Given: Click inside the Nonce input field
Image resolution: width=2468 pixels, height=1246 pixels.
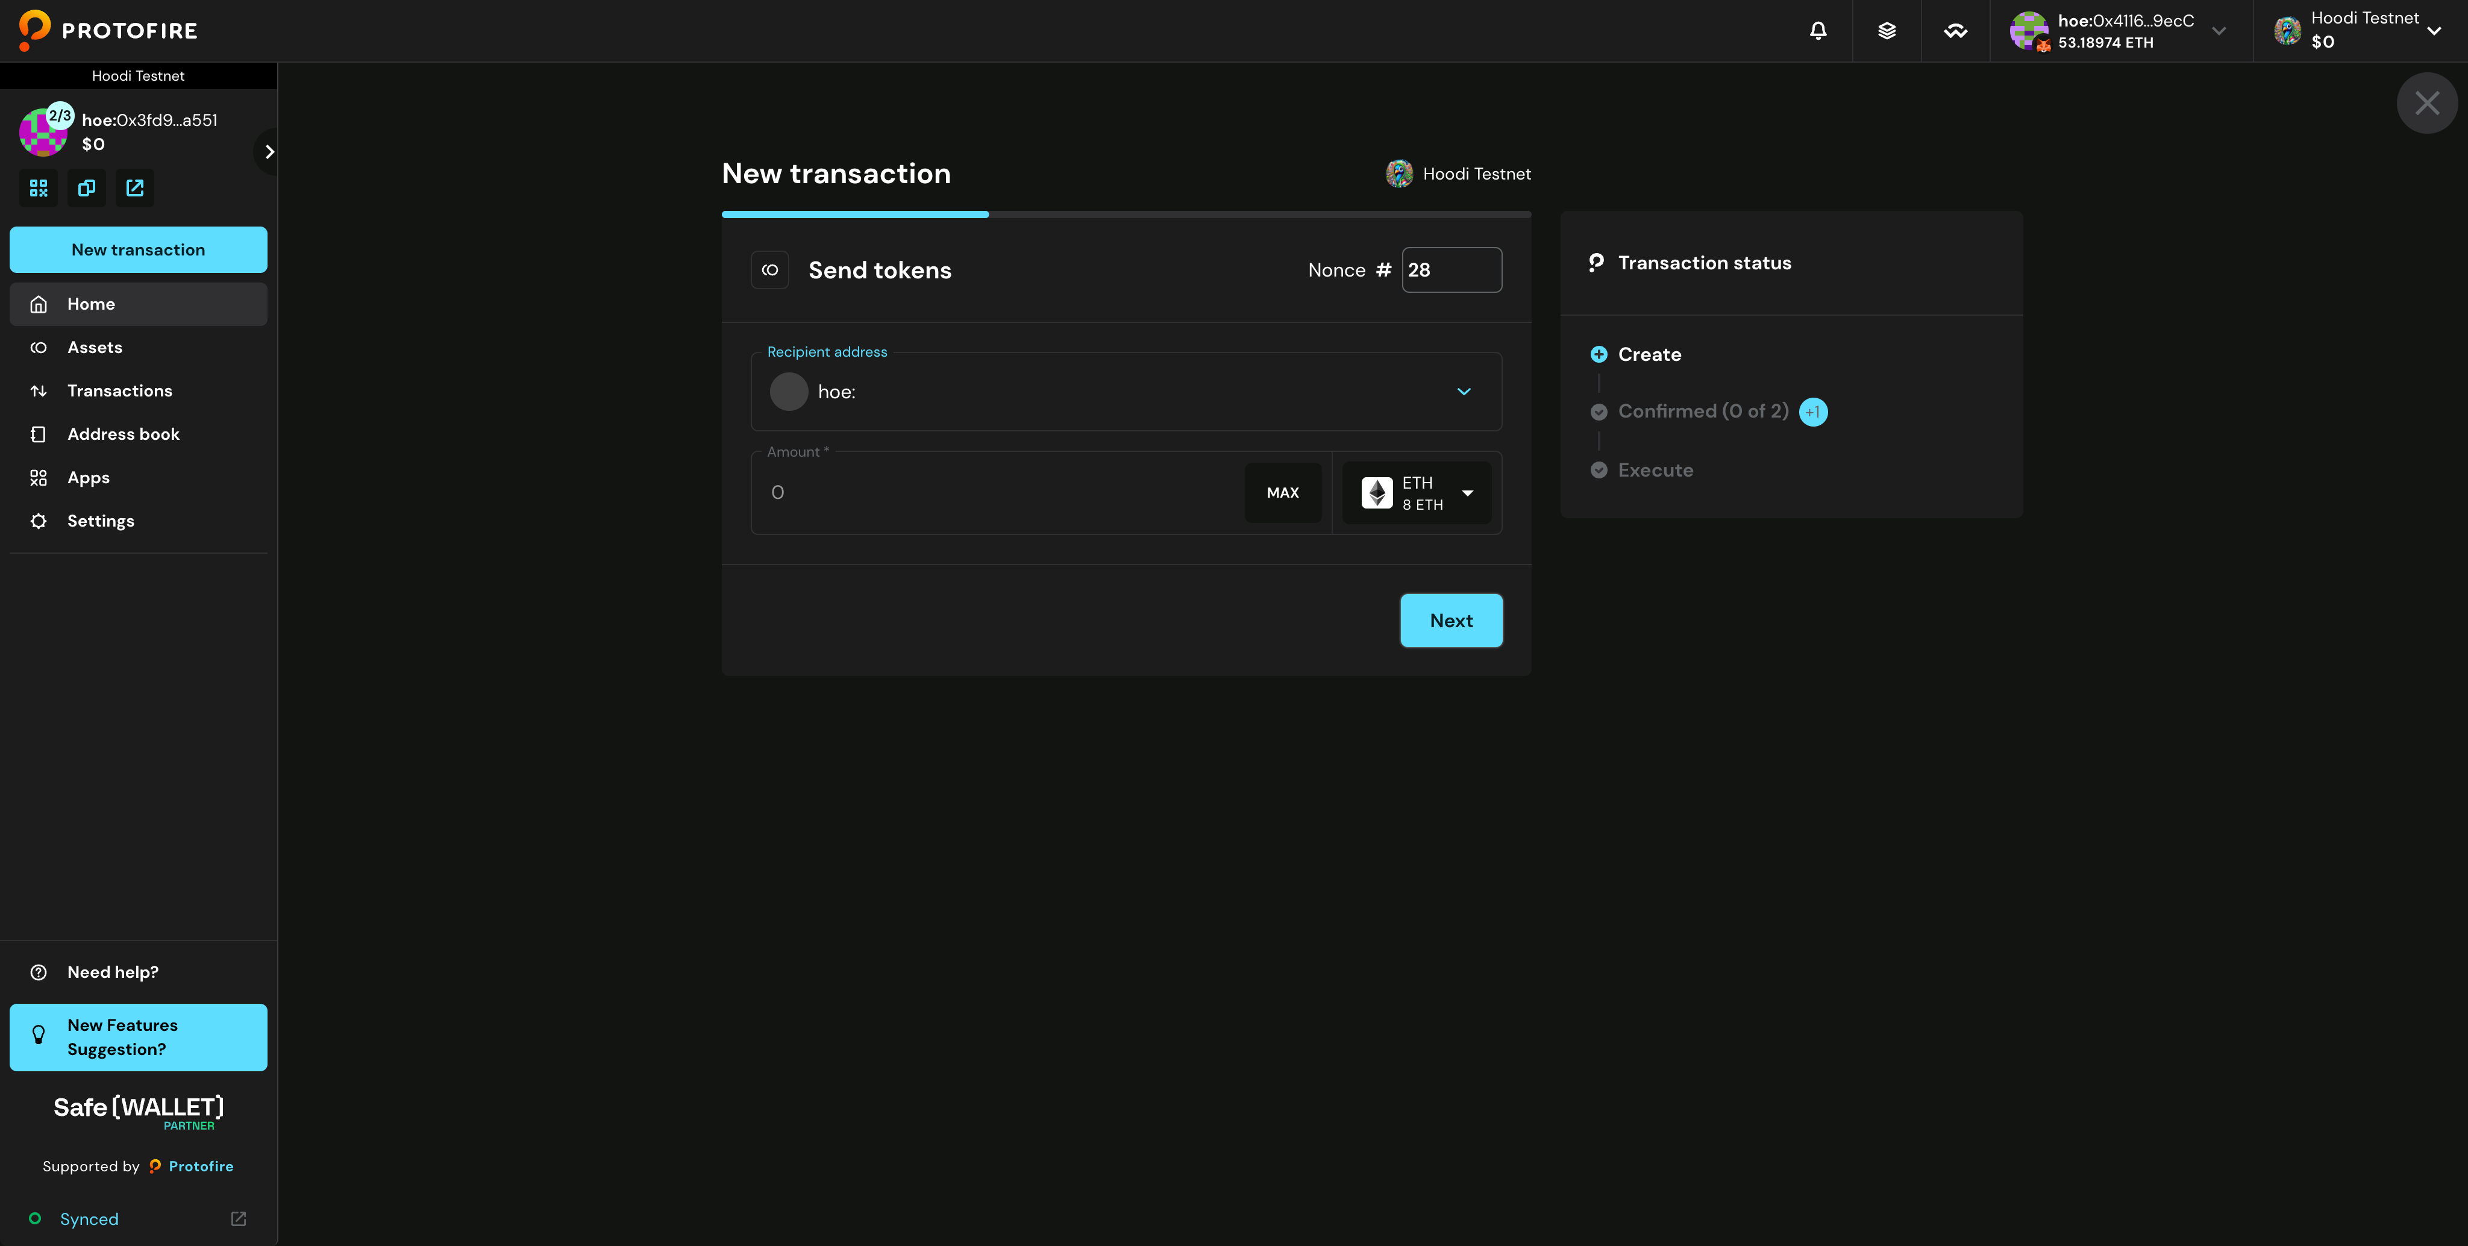Looking at the screenshot, I should coord(1452,270).
